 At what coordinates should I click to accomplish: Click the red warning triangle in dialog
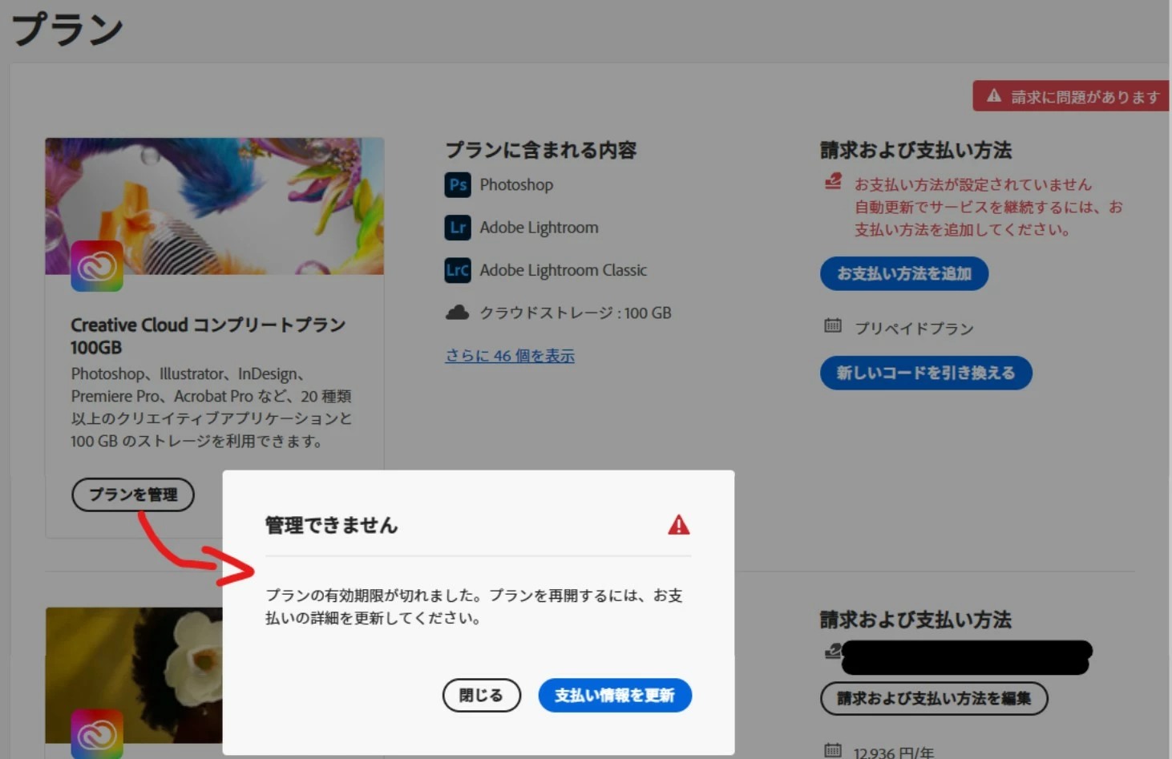pyautogui.click(x=679, y=525)
